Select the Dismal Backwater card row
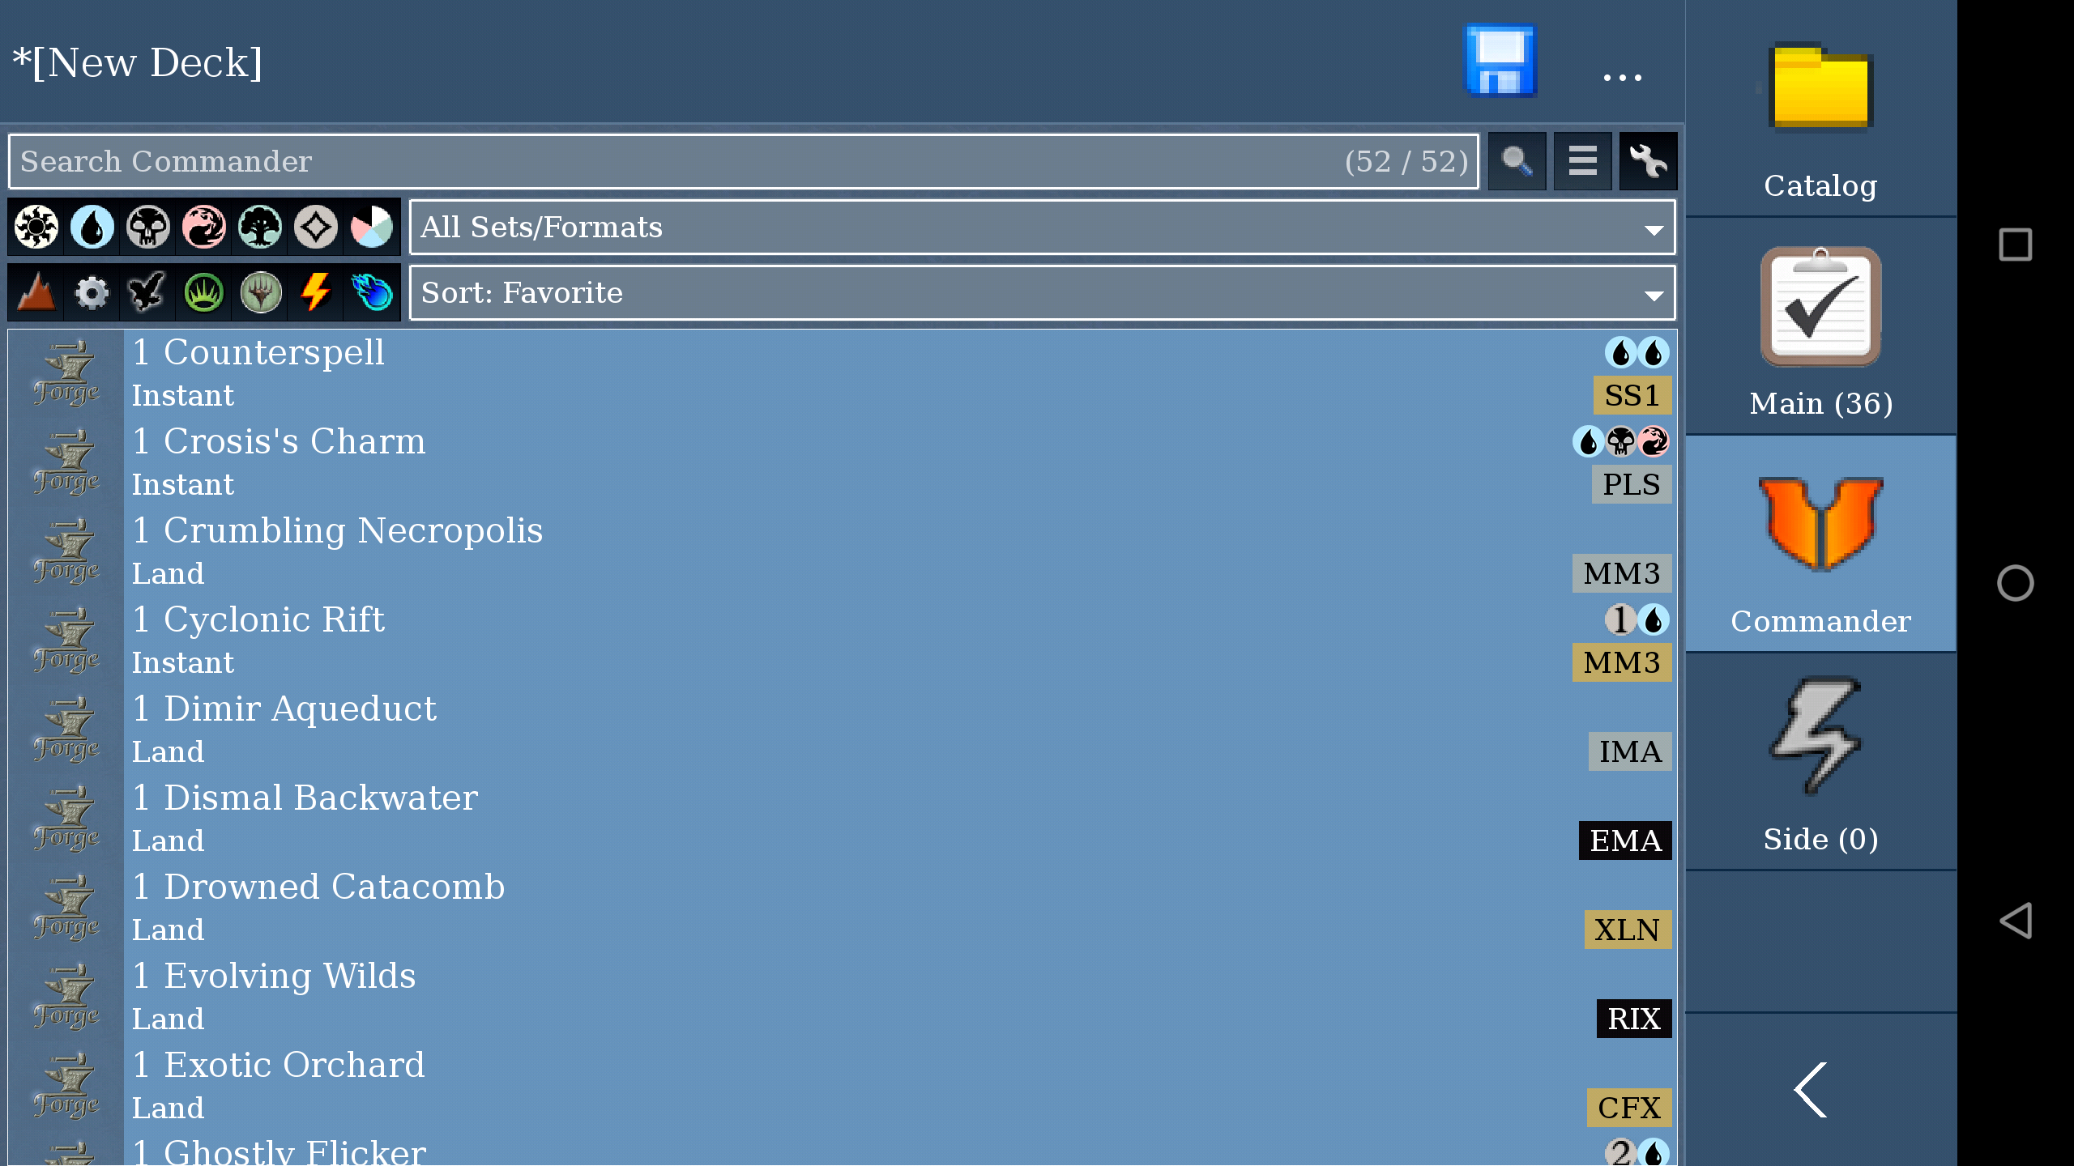This screenshot has height=1166, width=2074. point(843,819)
